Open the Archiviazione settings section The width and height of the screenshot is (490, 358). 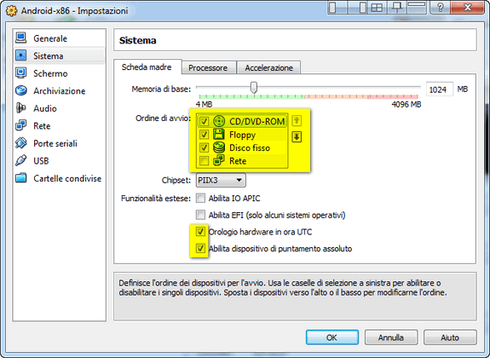[x=59, y=91]
